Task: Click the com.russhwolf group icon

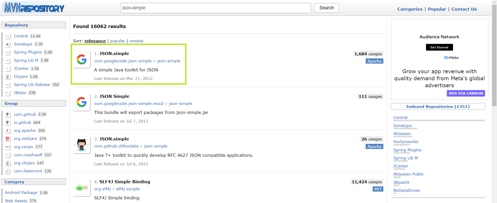Action: (8, 155)
